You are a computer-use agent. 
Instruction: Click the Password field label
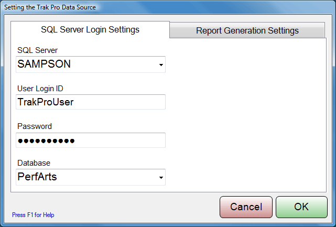(x=35, y=126)
